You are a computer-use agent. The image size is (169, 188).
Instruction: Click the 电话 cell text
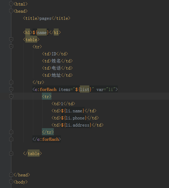point(56,68)
